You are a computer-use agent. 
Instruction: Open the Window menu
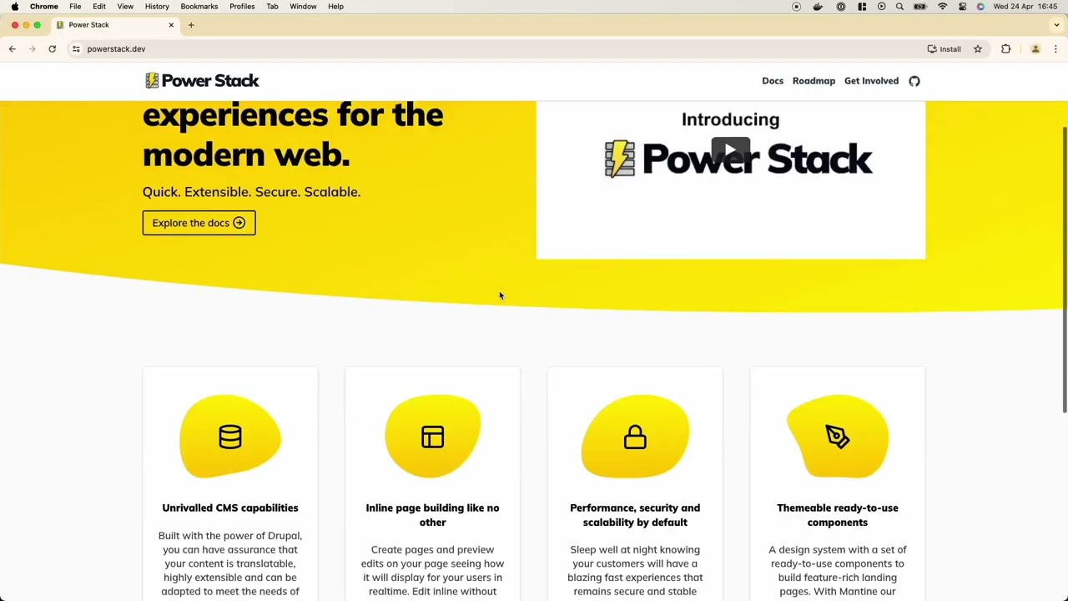coord(303,7)
